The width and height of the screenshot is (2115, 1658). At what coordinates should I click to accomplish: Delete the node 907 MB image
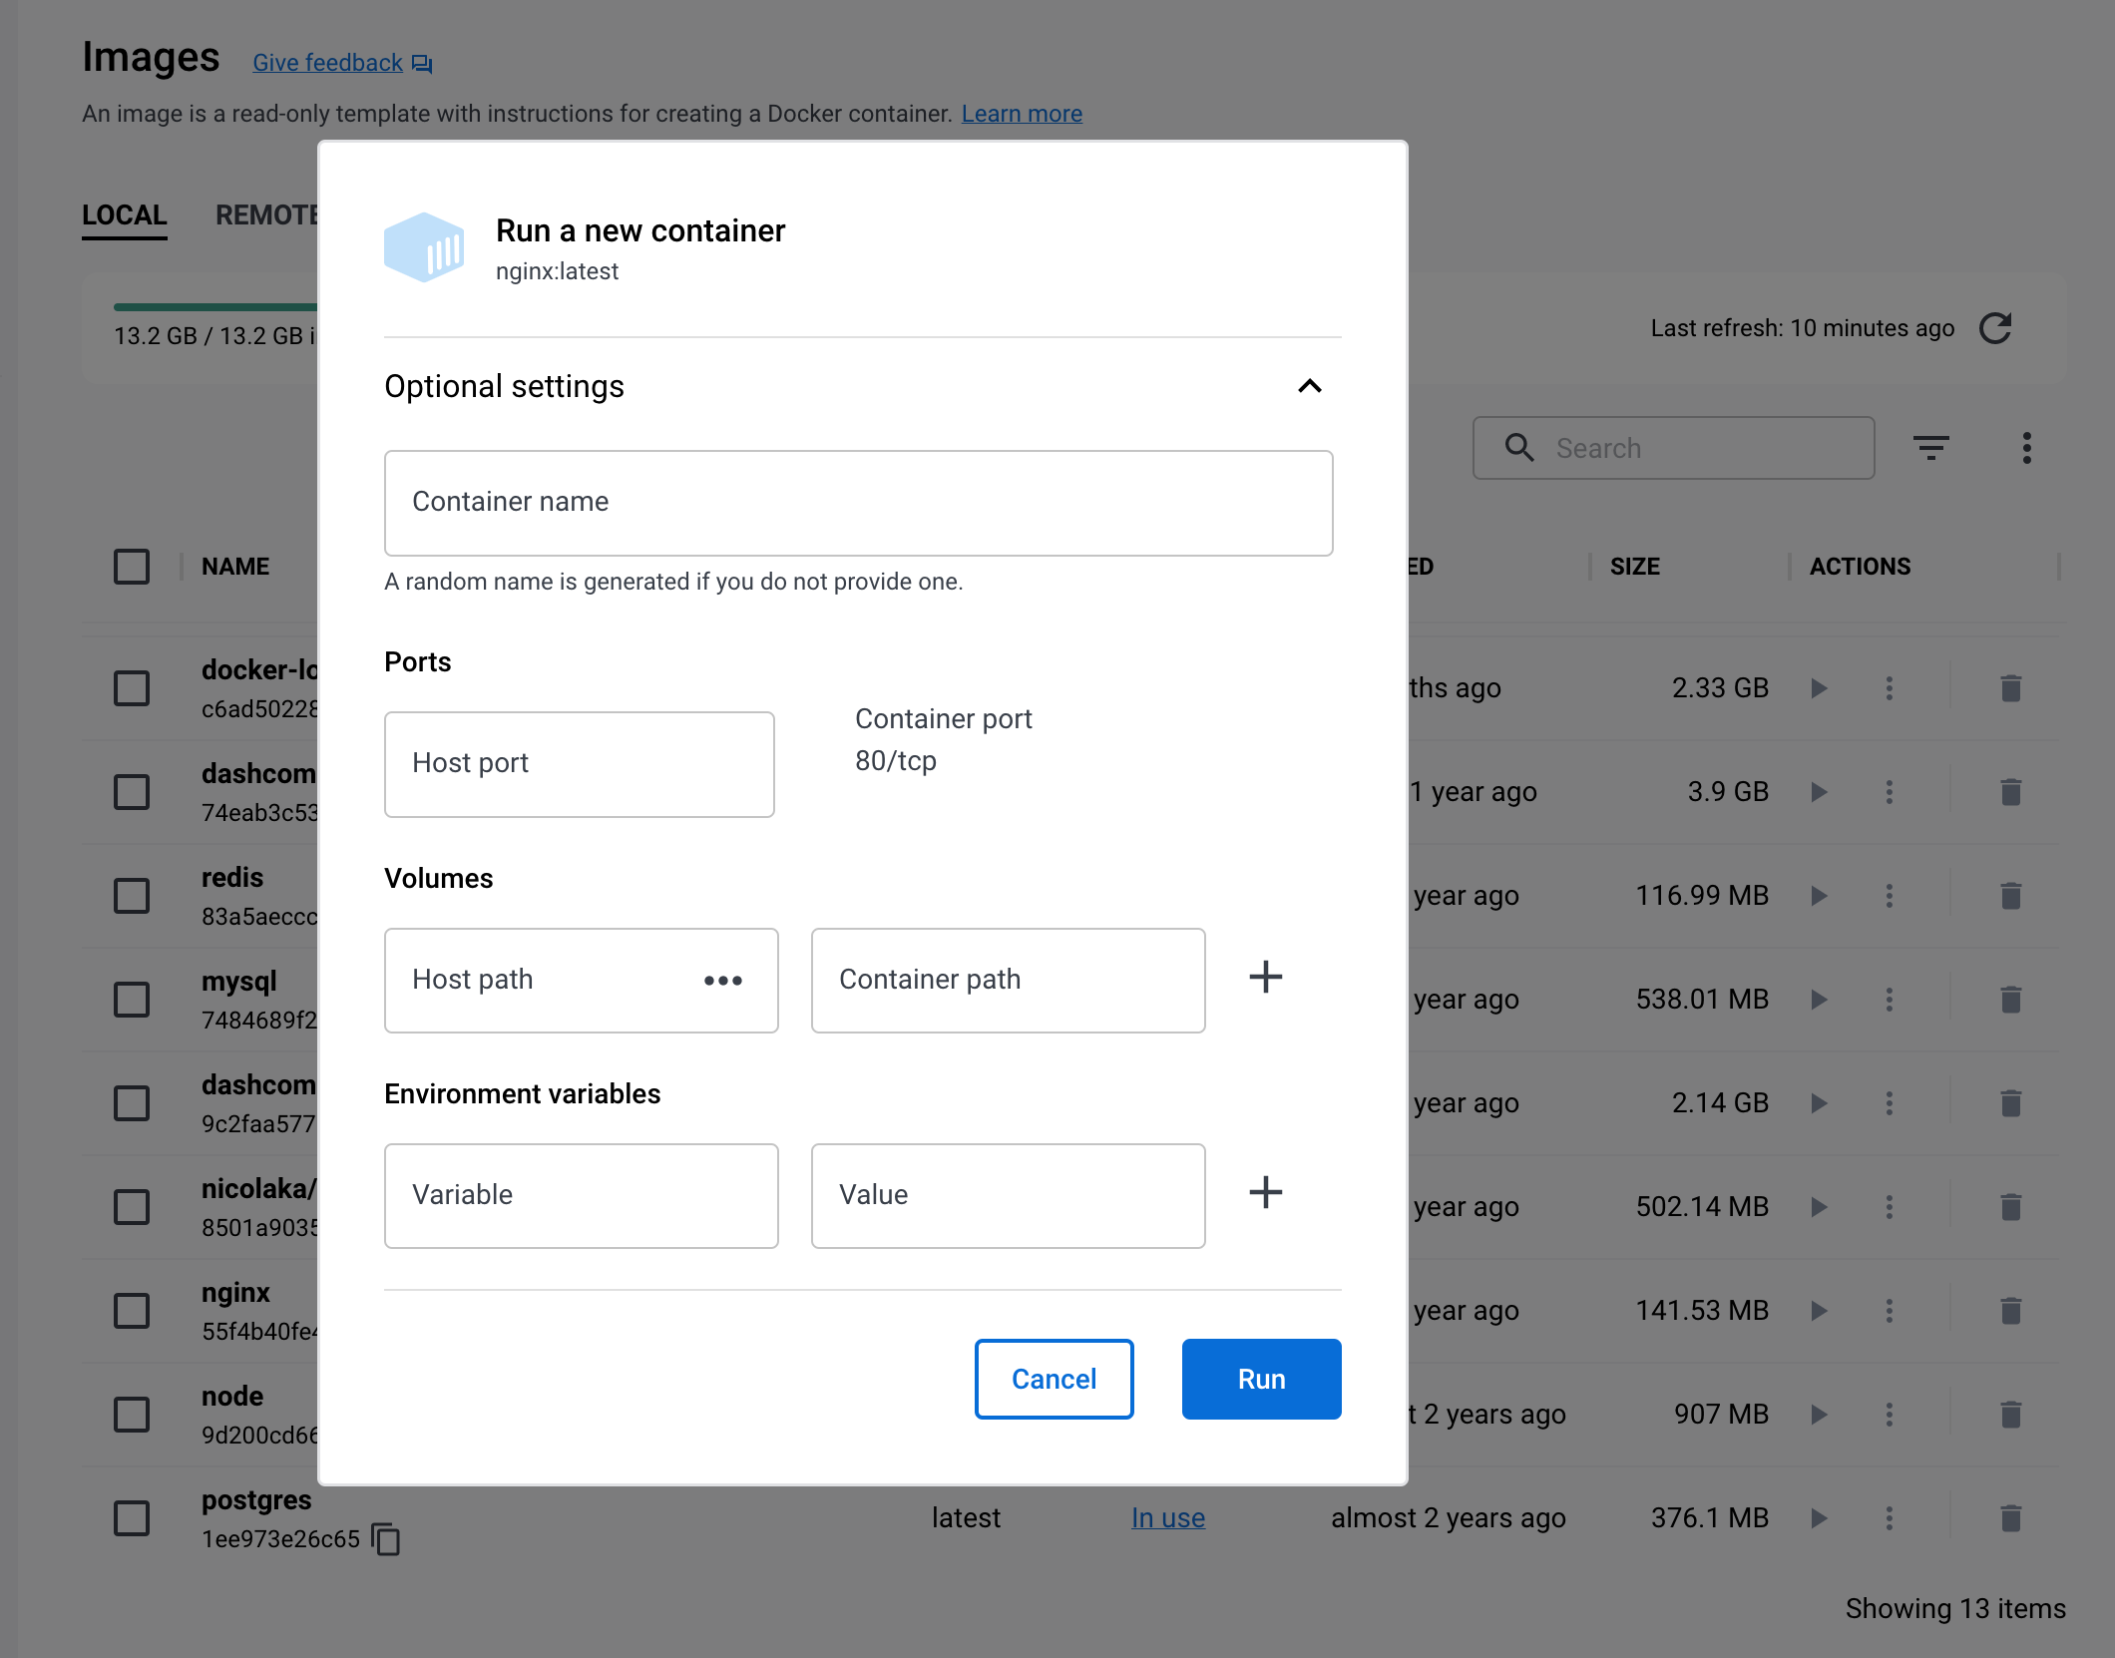point(2011,1415)
